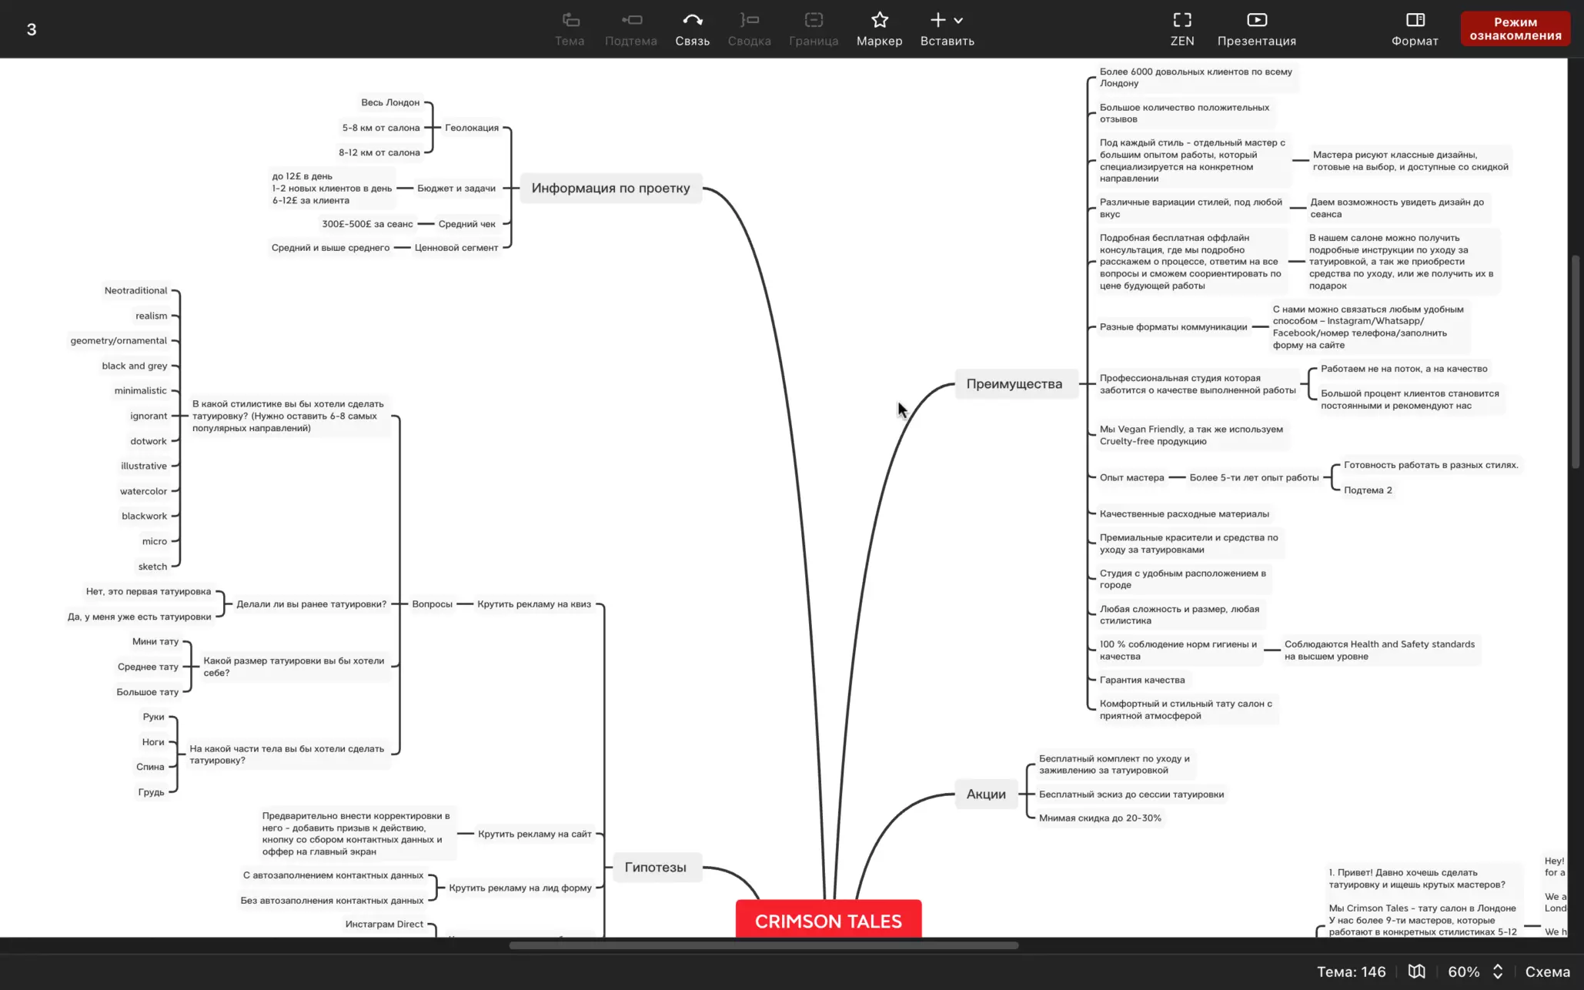Image resolution: width=1584 pixels, height=990 pixels.
Task: Open the Маркер star icon
Action: (x=879, y=21)
